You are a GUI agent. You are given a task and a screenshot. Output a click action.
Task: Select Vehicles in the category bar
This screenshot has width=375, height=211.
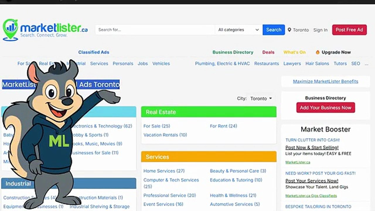tap(161, 64)
